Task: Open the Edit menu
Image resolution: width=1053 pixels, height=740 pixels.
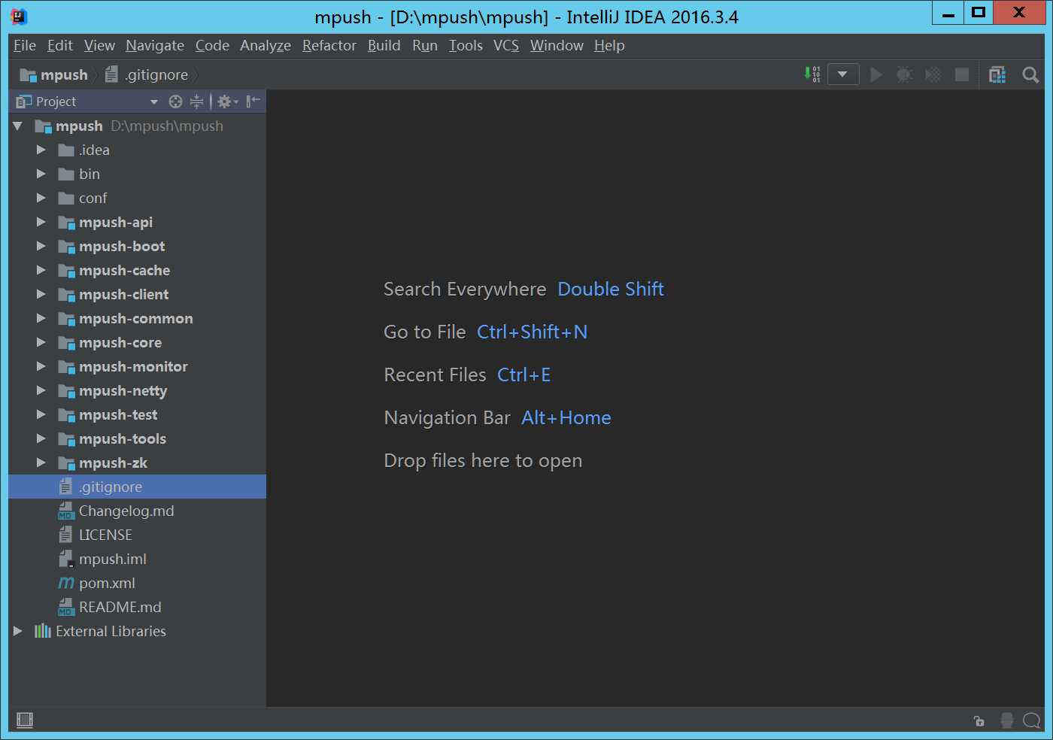Action: [x=60, y=45]
